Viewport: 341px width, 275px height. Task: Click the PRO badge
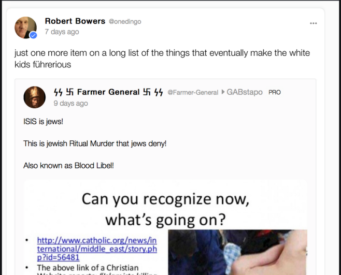[x=275, y=92]
